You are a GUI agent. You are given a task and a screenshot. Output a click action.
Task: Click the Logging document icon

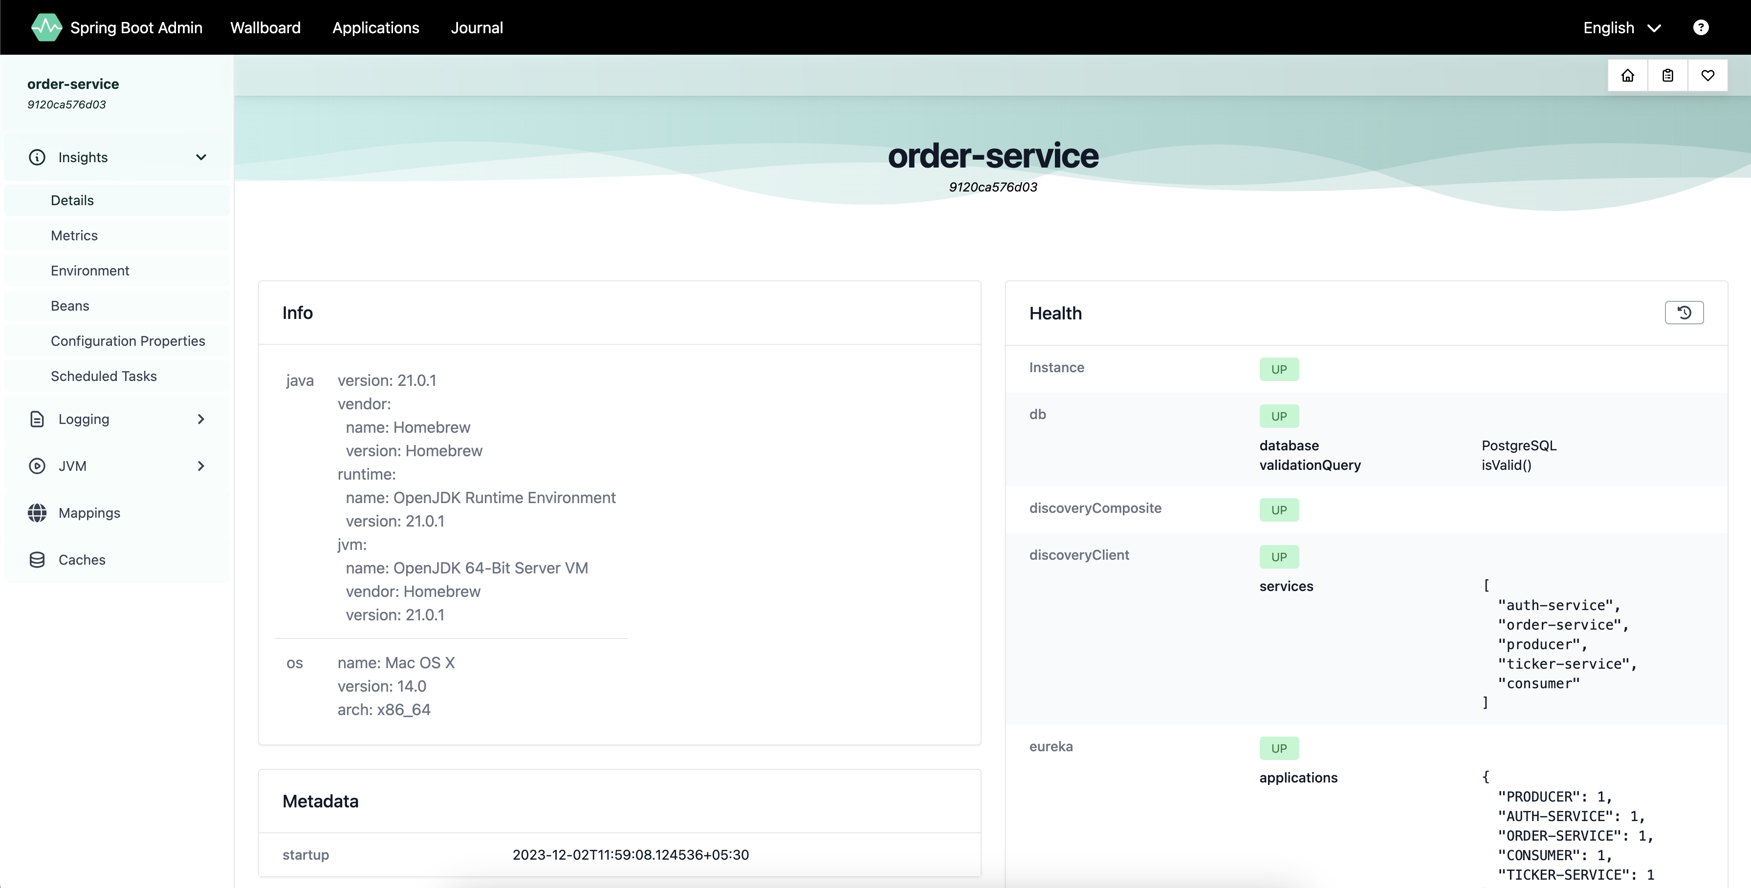37,419
